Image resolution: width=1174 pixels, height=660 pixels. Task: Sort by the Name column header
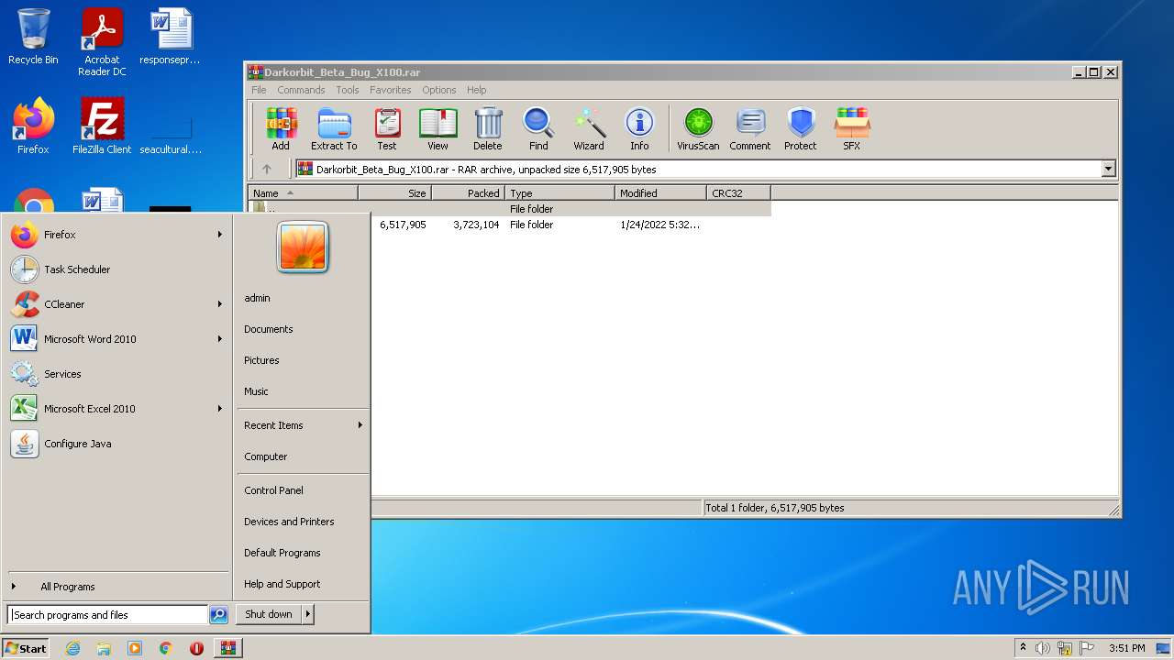[303, 193]
